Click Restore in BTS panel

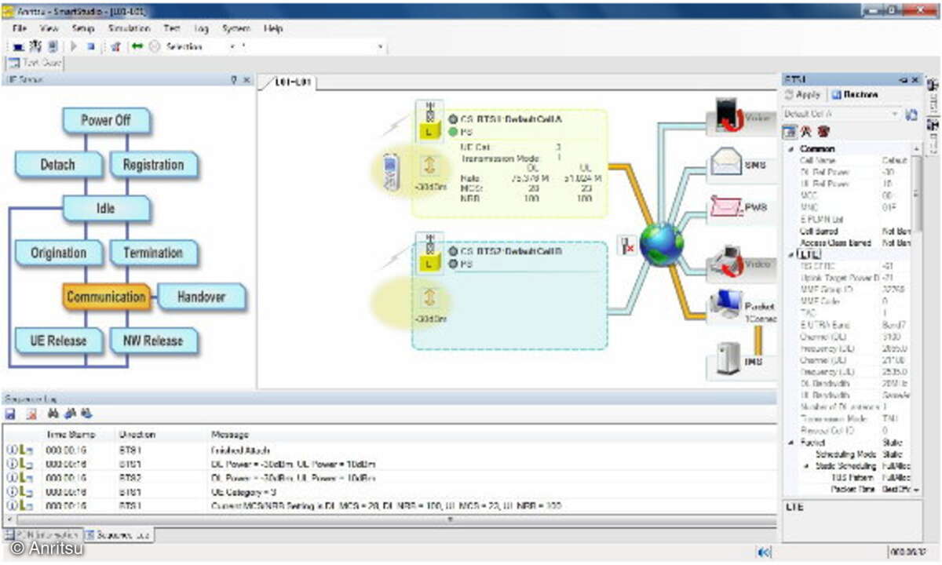coord(855,94)
